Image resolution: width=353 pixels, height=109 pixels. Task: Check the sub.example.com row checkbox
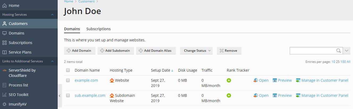click(x=68, y=95)
